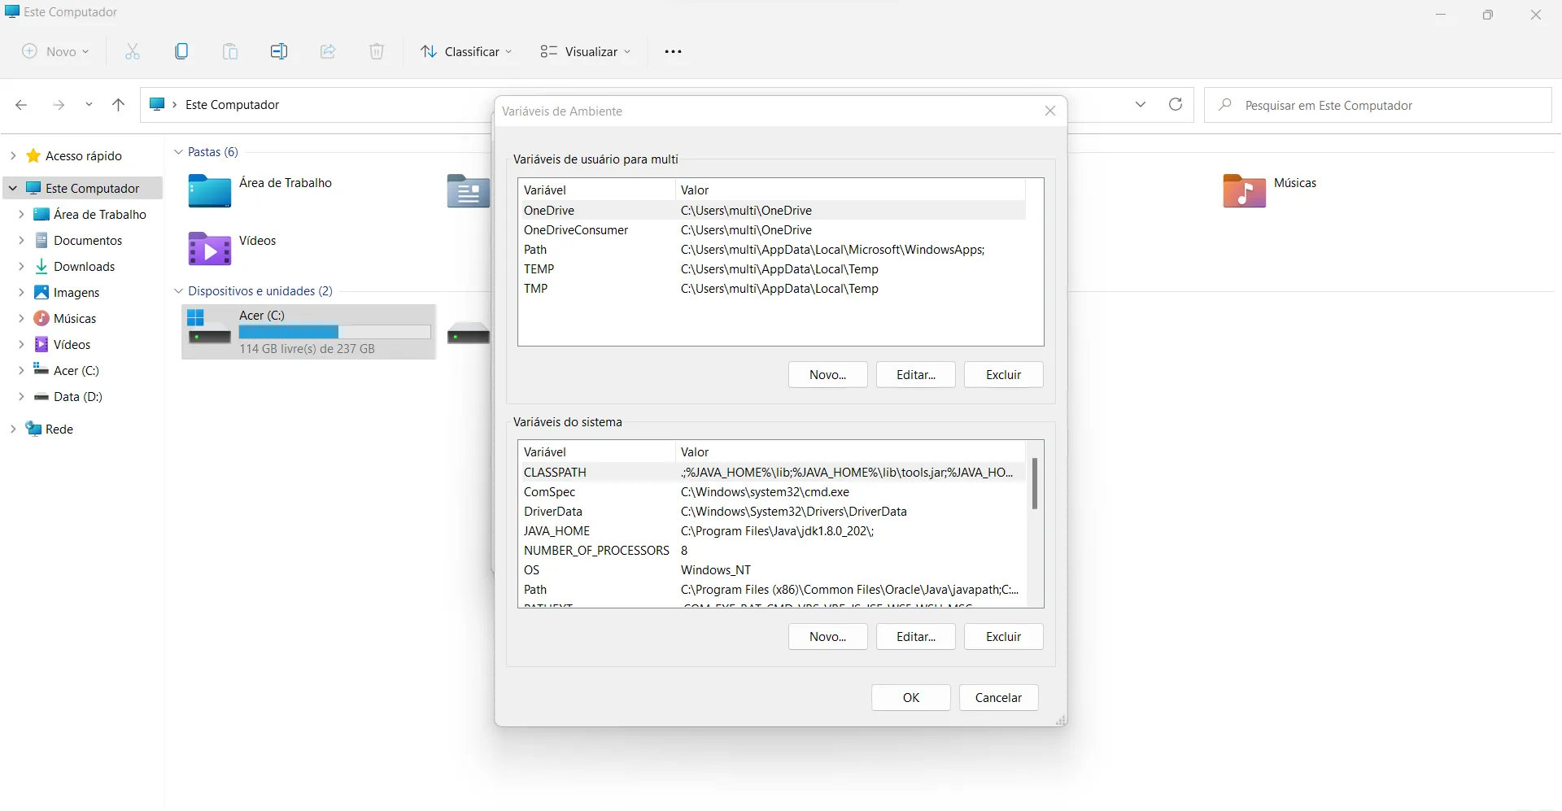Click the Acer (C:) storage usage bar

pyautogui.click(x=334, y=332)
